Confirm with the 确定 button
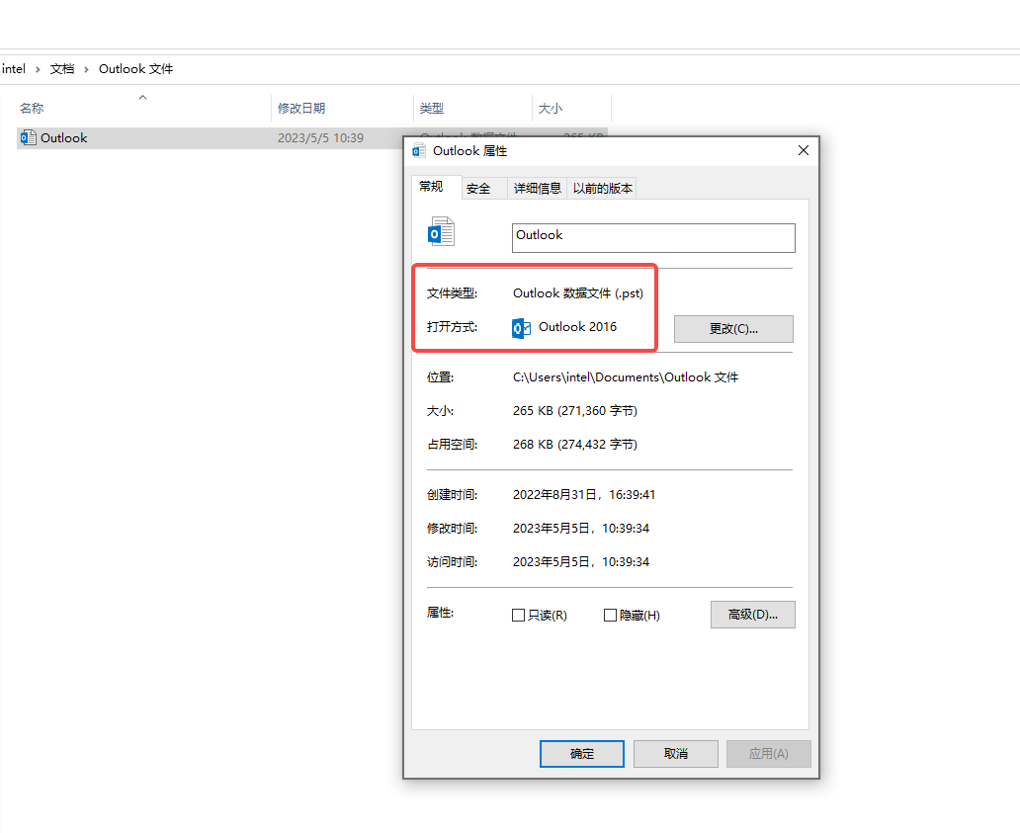 (581, 754)
